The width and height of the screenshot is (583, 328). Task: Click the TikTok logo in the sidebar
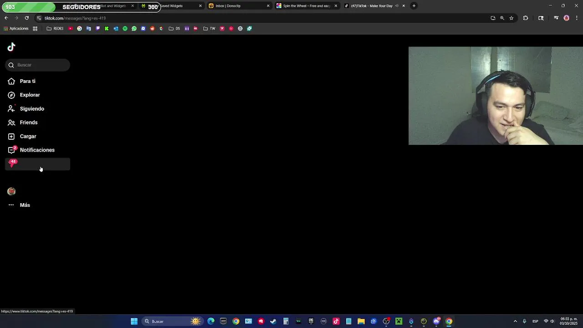coord(11,47)
